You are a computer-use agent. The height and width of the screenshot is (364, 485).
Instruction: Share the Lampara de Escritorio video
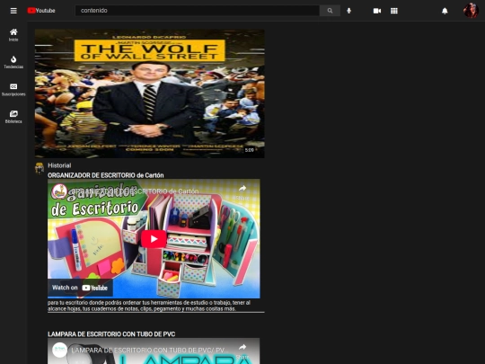pos(242,351)
